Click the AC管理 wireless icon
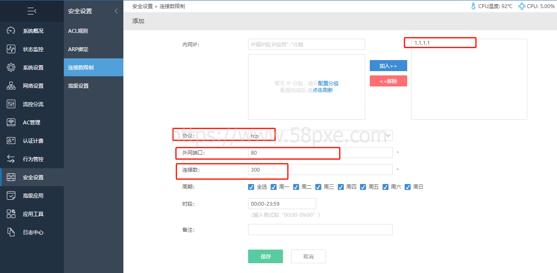The image size is (557, 273). tap(11, 122)
